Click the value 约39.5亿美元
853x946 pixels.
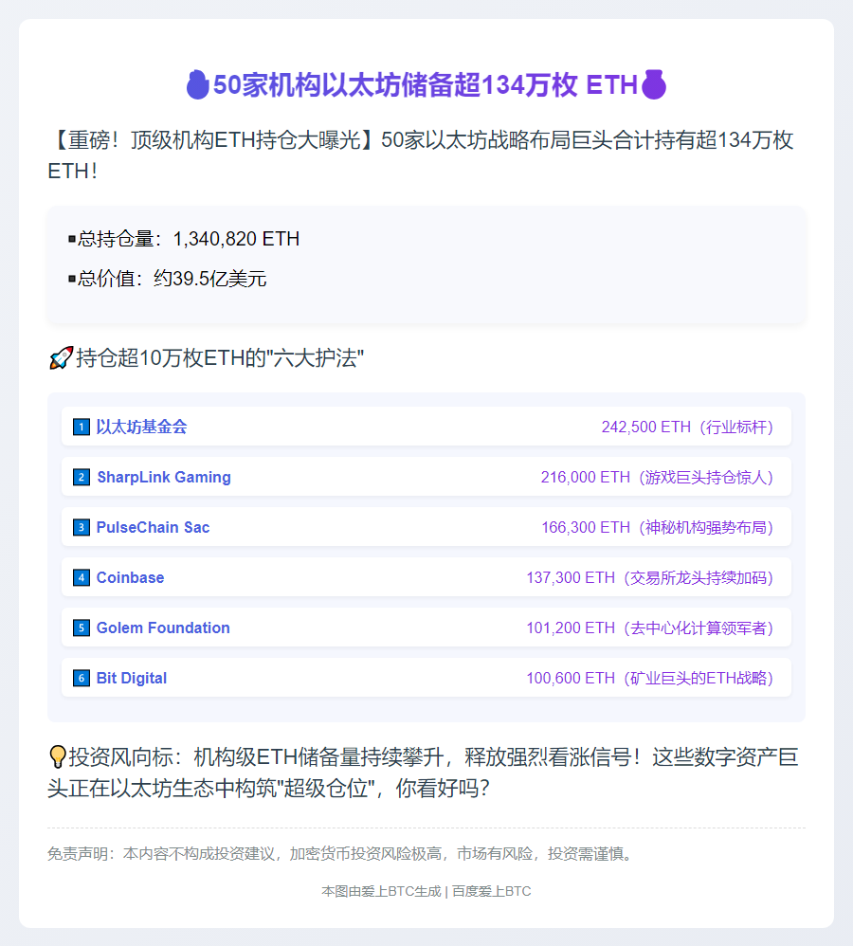209,279
